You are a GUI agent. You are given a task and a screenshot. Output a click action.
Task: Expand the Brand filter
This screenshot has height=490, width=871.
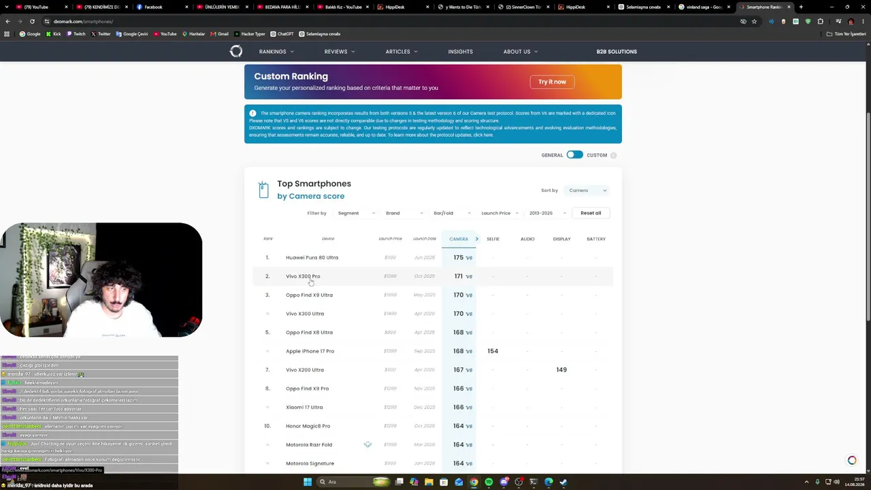coord(404,213)
